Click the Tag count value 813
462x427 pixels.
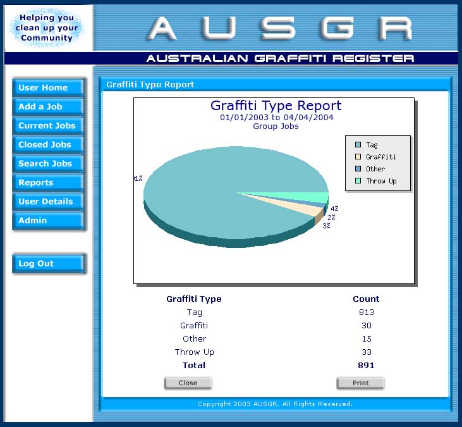[366, 313]
